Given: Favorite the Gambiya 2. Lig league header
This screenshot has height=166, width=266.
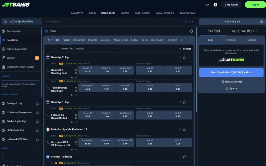Looking at the screenshot, I should click(x=185, y=57).
